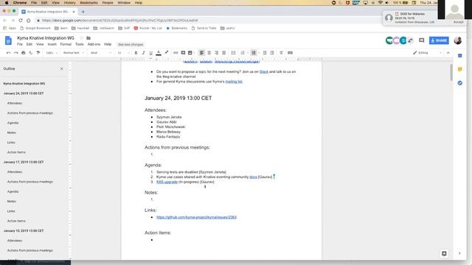Image resolution: width=472 pixels, height=265 pixels.
Task: Open the Apple menu
Action: 7,3
